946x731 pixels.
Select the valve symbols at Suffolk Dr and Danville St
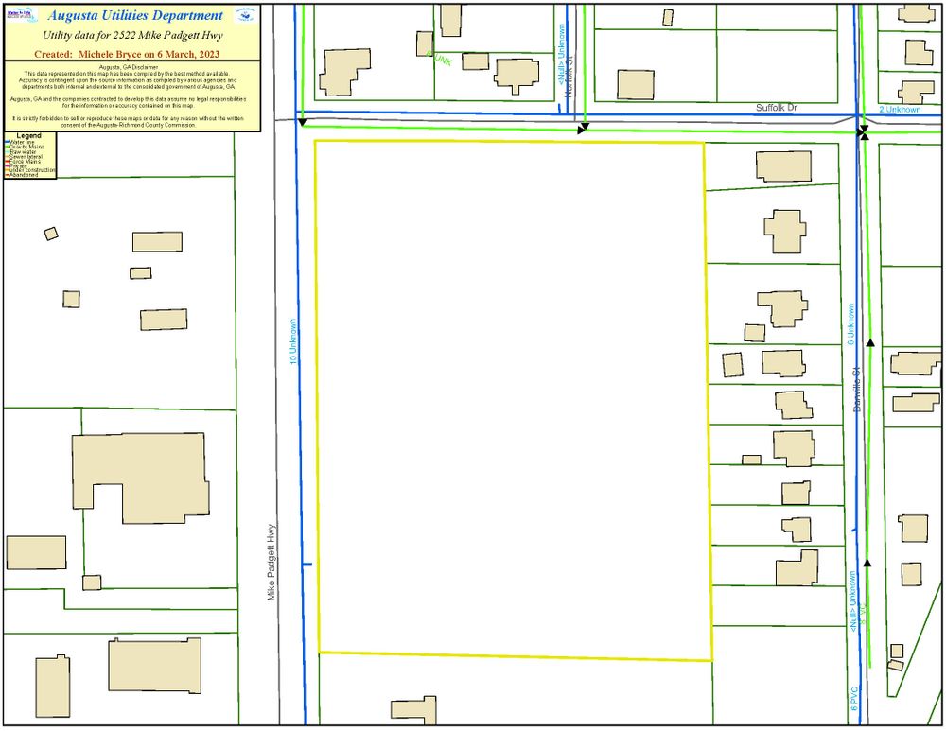tap(863, 132)
